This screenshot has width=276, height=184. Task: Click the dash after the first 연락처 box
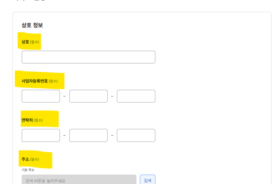click(x=64, y=135)
